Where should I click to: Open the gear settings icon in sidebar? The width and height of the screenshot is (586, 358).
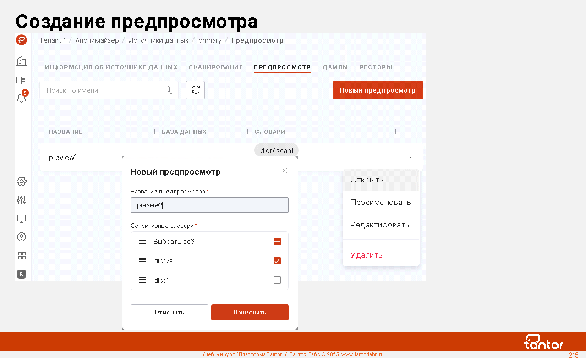[22, 182]
